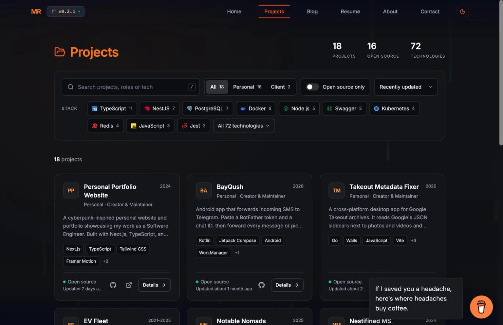The width and height of the screenshot is (503, 325).
Task: Click the +2 more tags on Personal Portfolio
Action: [x=106, y=261]
